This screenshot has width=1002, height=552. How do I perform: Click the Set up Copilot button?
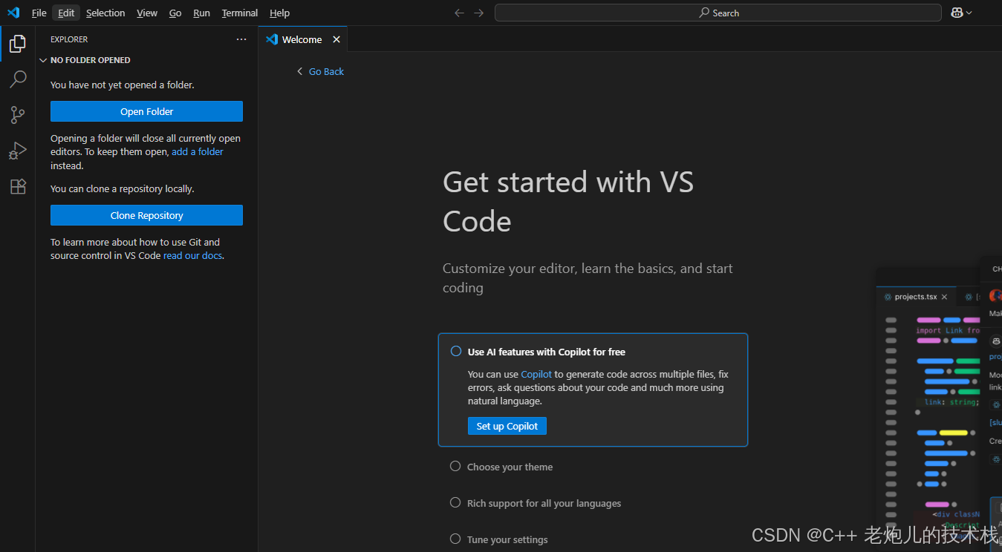(507, 426)
